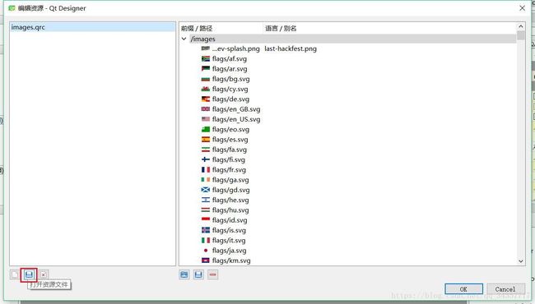The image size is (535, 304).
Task: Collapse the /images prefix tree
Action: (184, 39)
